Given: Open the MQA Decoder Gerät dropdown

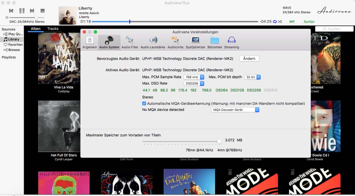Looking at the screenshot, I should 235,110.
